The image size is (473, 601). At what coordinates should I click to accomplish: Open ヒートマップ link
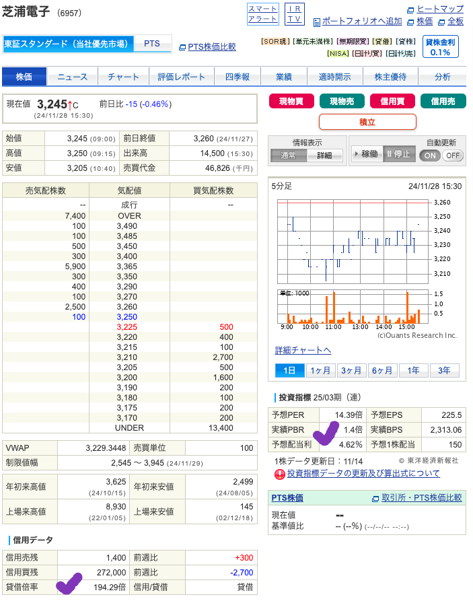pyautogui.click(x=440, y=9)
